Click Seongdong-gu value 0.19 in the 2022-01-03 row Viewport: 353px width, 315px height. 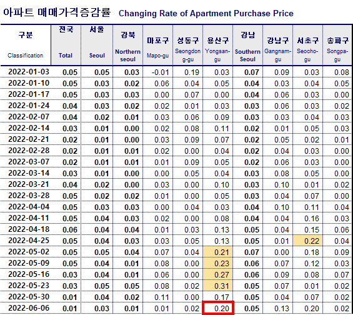click(192, 72)
